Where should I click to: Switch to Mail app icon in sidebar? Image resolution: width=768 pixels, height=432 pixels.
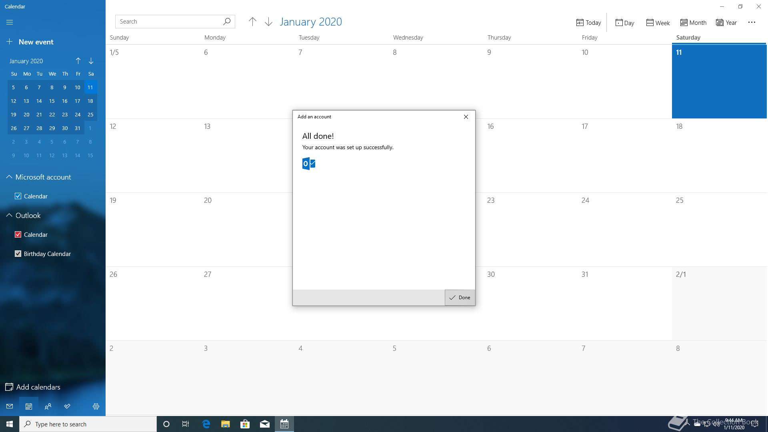tap(10, 406)
